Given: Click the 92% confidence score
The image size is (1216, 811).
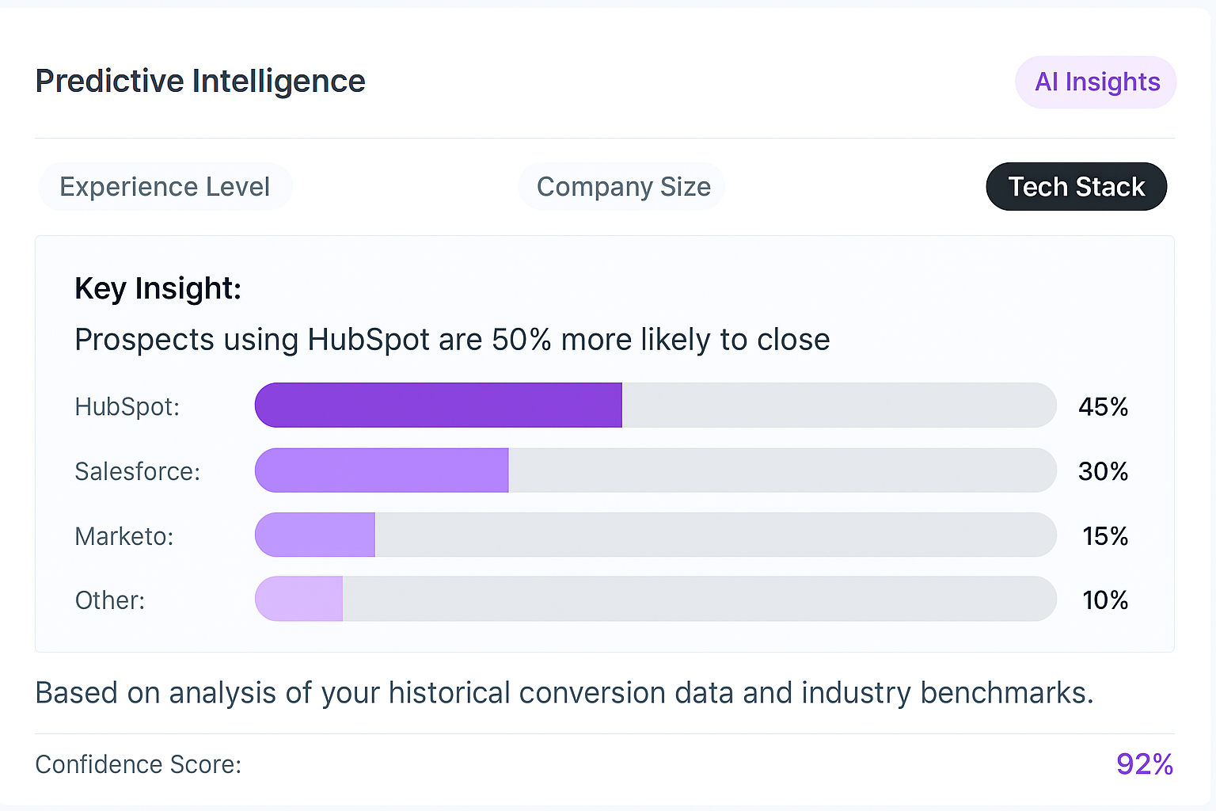Looking at the screenshot, I should (x=1145, y=764).
